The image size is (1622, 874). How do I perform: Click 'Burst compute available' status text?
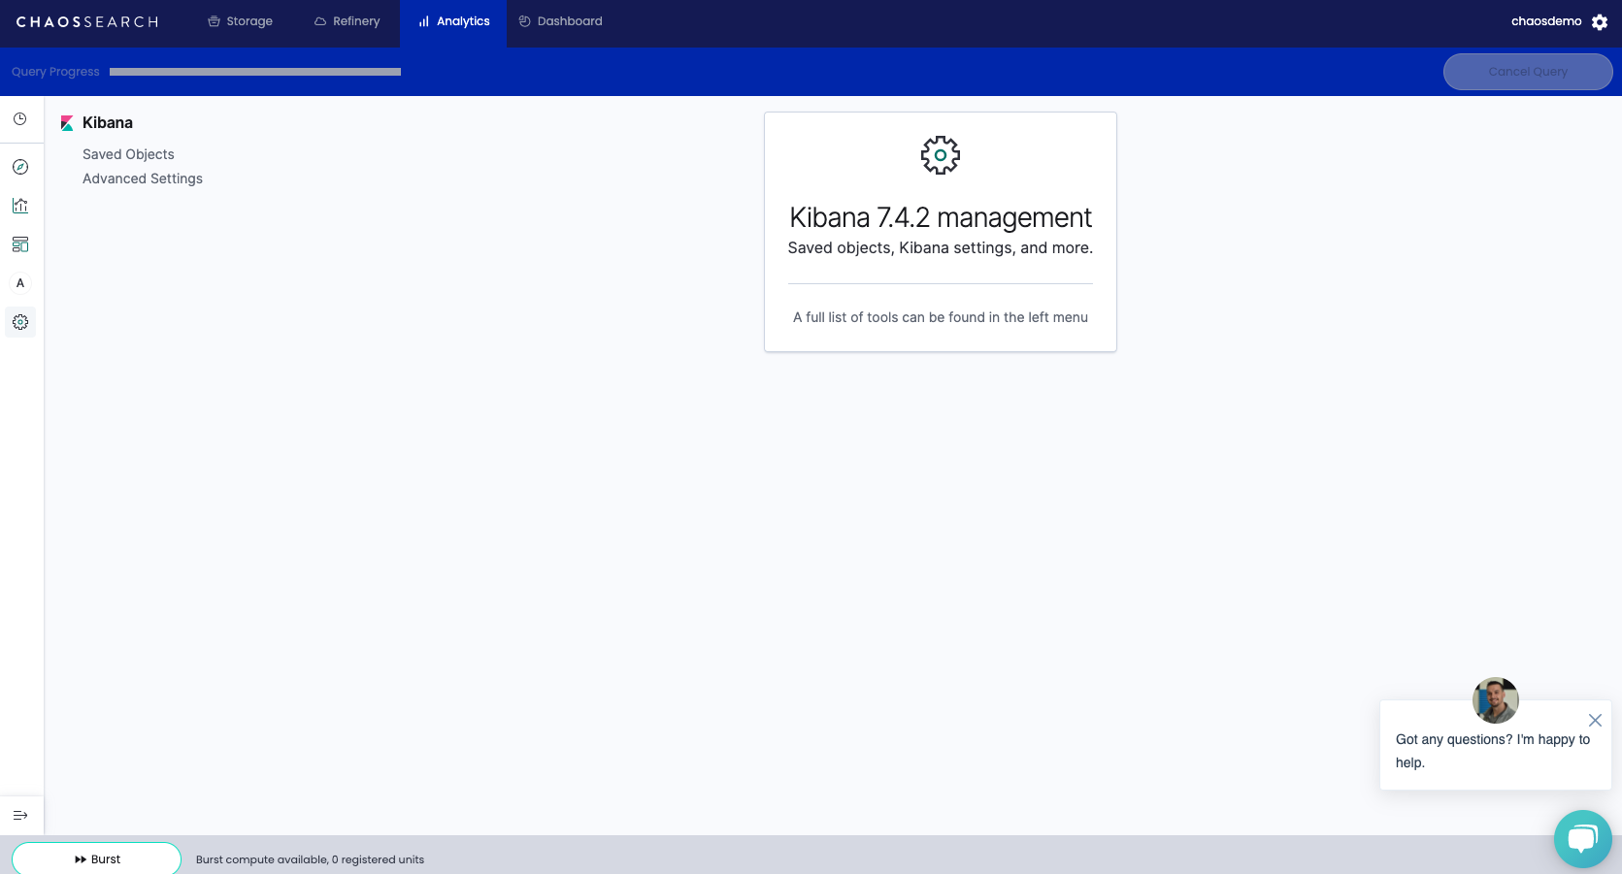(x=310, y=859)
